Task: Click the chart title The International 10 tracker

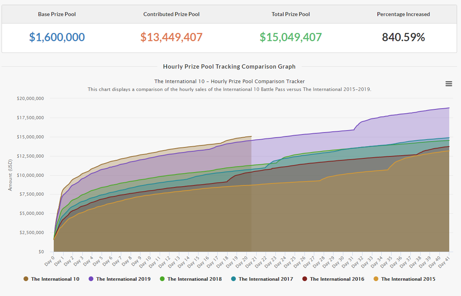Action: pos(230,81)
